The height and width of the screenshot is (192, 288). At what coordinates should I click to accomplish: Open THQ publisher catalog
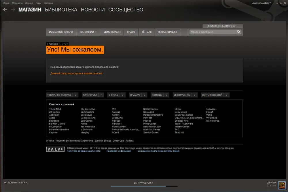pos(177,130)
